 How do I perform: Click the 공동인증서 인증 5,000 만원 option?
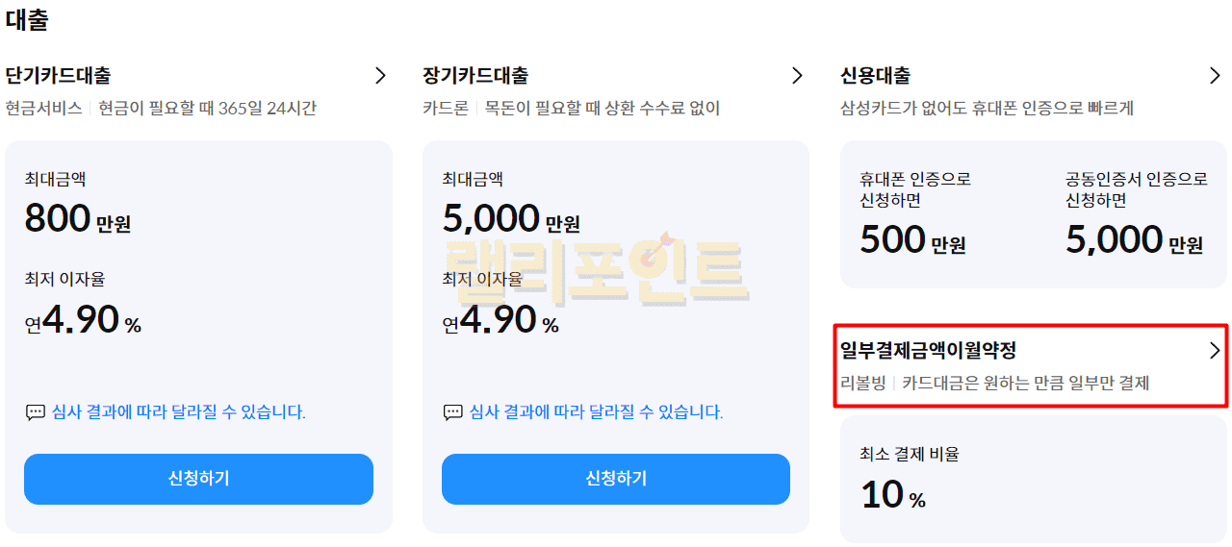1134,238
